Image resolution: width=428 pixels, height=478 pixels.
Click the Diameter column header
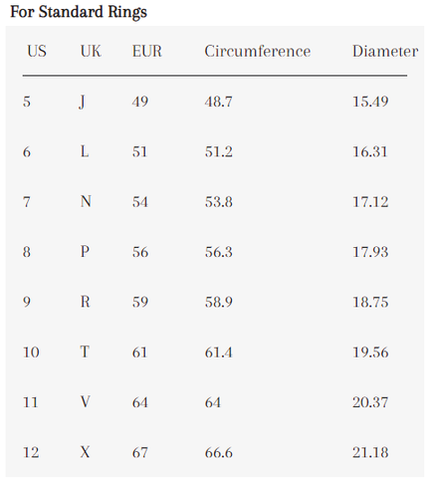385,51
